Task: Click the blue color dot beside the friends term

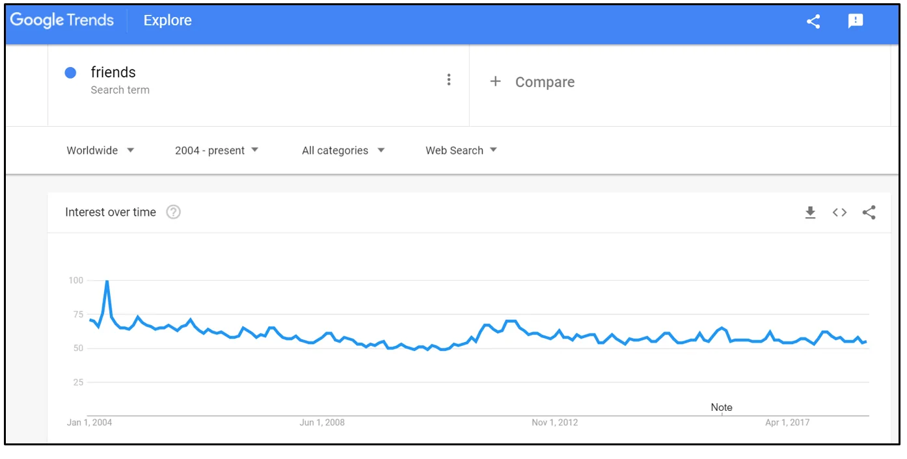Action: coord(70,72)
